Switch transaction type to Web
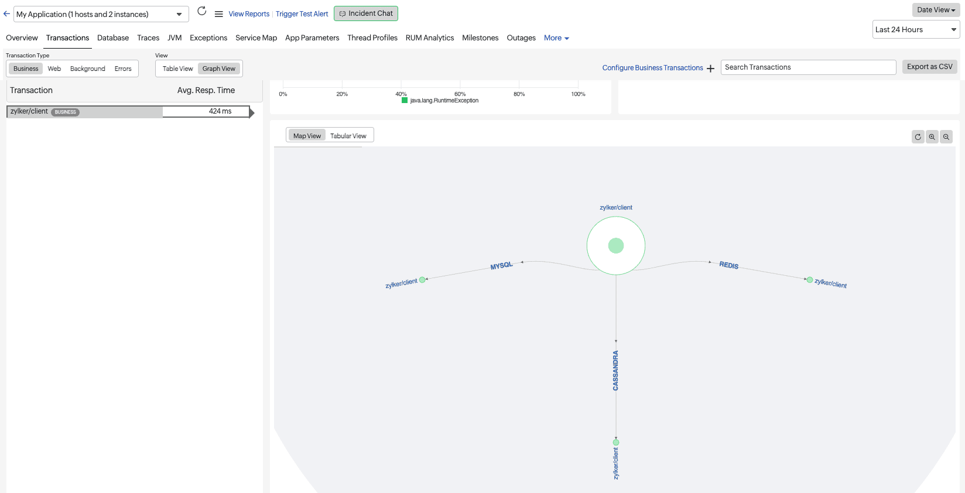The height and width of the screenshot is (493, 965). (54, 69)
